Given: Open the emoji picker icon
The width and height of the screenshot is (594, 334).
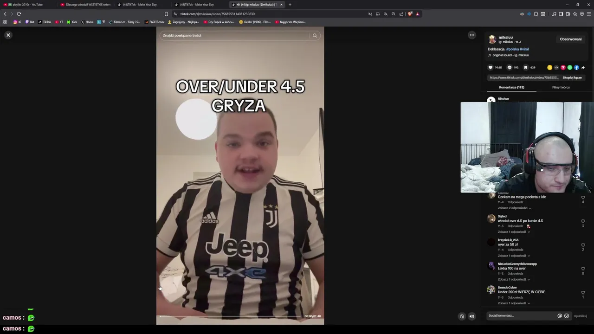Looking at the screenshot, I should pyautogui.click(x=567, y=316).
